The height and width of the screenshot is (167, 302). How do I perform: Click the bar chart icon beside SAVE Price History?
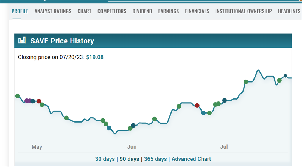tap(21, 41)
